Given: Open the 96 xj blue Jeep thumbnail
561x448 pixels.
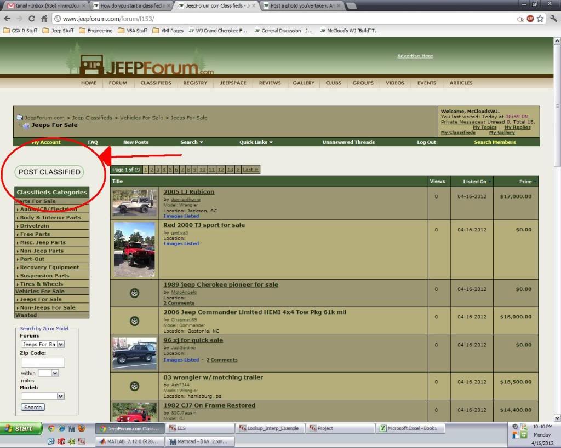Looking at the screenshot, I should pyautogui.click(x=135, y=353).
